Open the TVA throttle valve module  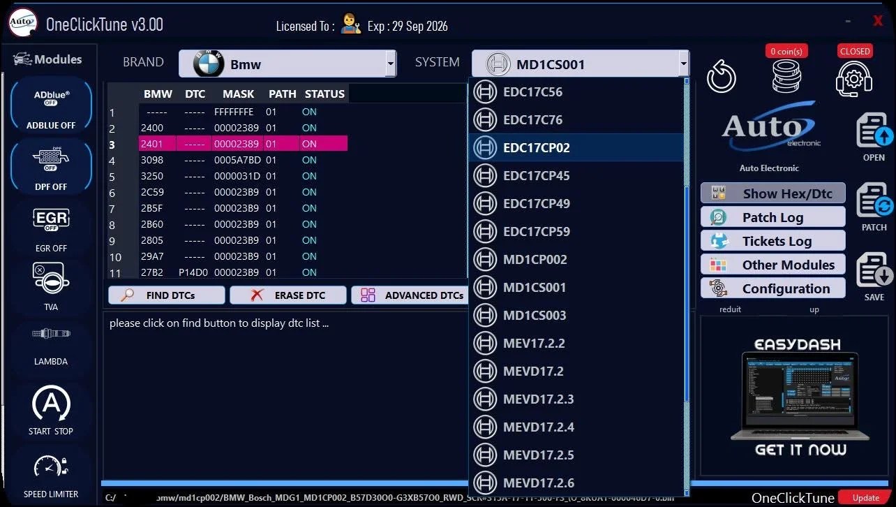(x=50, y=285)
